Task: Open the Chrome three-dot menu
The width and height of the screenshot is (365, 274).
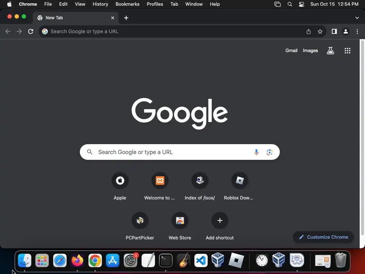Action: pyautogui.click(x=357, y=31)
